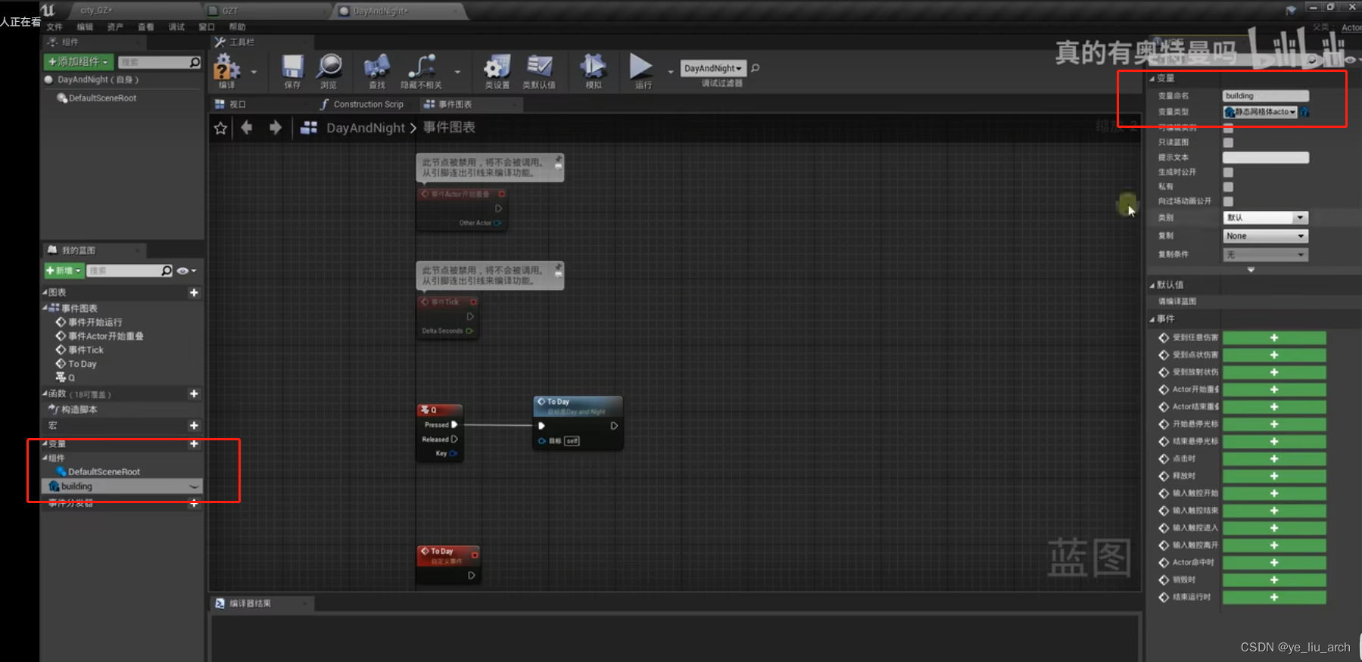Add the 结束运行时 event with plus button

pos(1274,597)
